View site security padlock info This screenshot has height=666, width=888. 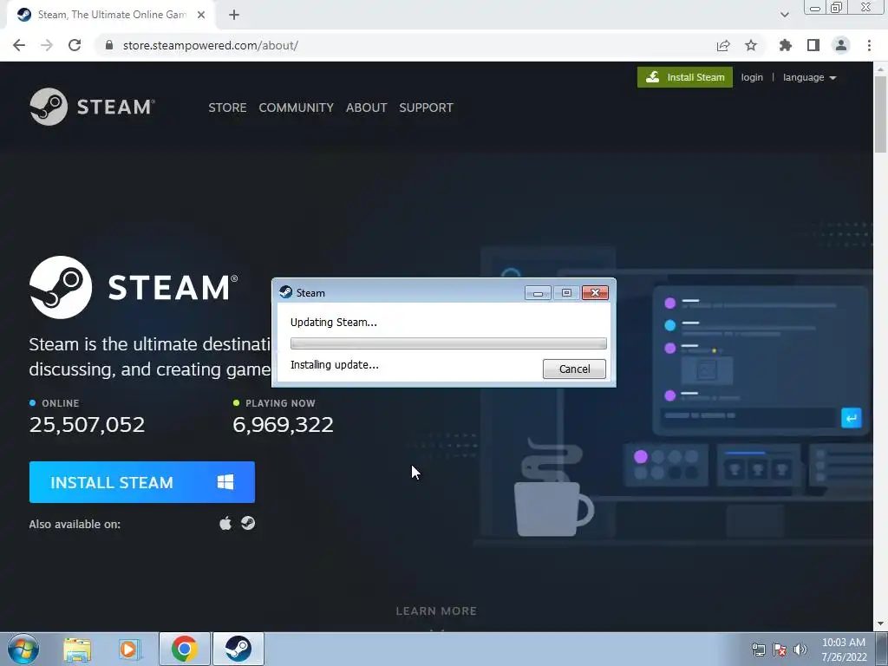point(109,45)
